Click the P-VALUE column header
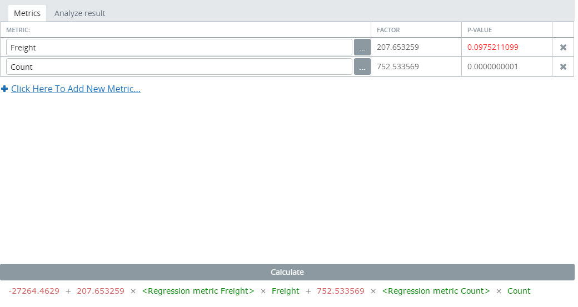Image resolution: width=578 pixels, height=307 pixels. point(480,30)
